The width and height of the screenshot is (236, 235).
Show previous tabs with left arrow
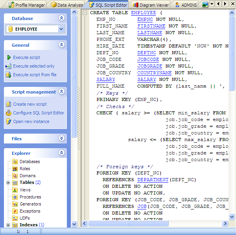pyautogui.click(x=218, y=4)
